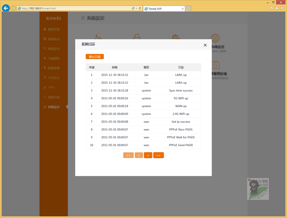This screenshot has height=218, width=287.
Task: Open 進階功能 in sidebar
Action: pyautogui.click(x=53, y=97)
